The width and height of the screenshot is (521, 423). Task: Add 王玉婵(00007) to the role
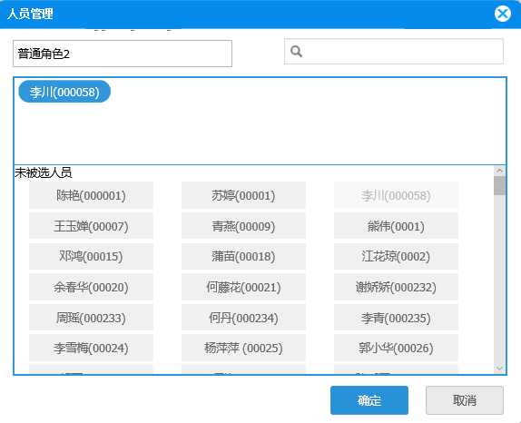tap(91, 226)
